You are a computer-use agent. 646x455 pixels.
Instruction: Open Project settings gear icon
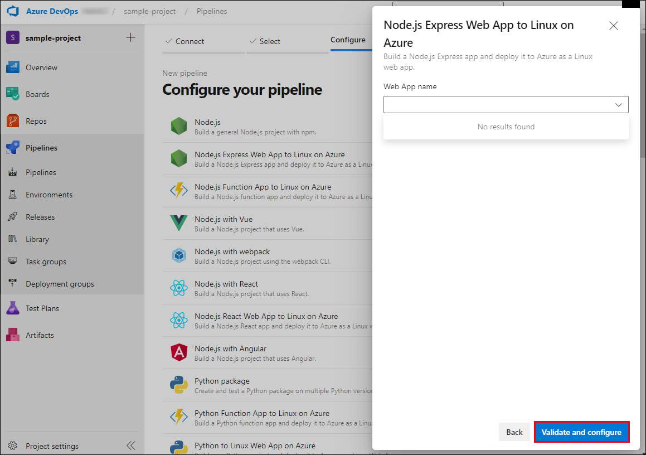[x=13, y=446]
